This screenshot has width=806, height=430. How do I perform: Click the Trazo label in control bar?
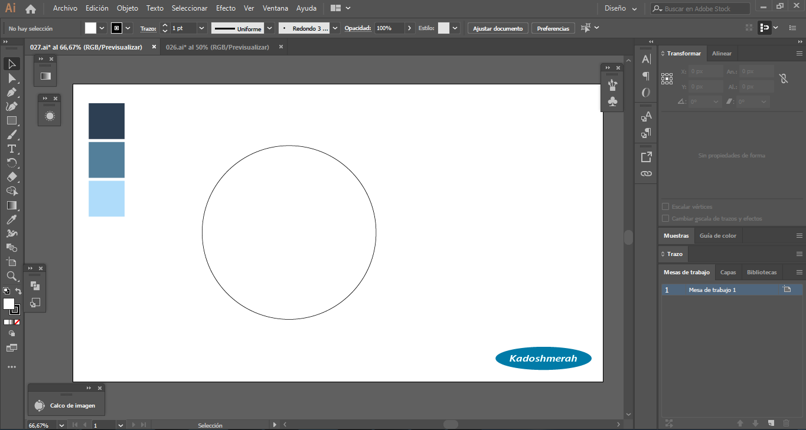coord(148,28)
